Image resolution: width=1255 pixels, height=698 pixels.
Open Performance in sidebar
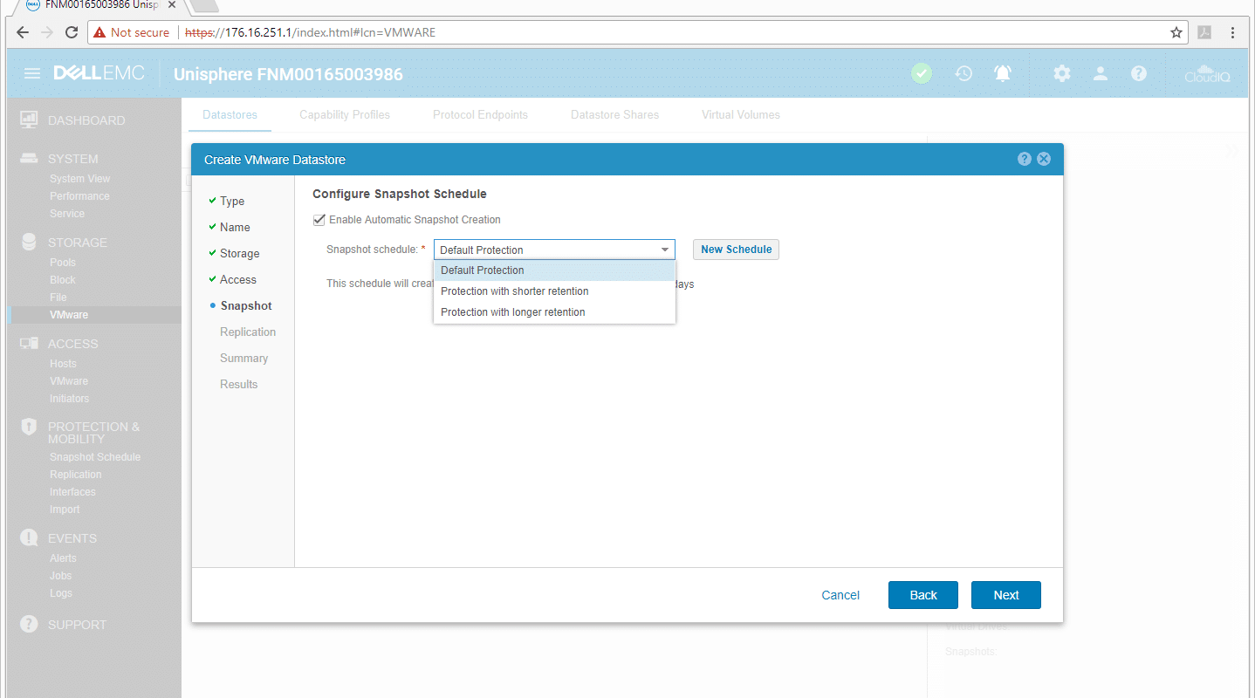click(79, 196)
